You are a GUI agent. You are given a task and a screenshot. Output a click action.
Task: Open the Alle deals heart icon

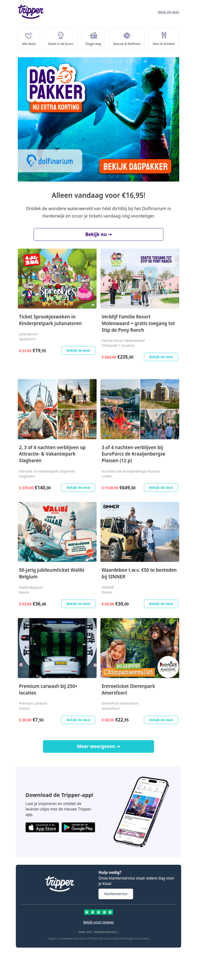(x=29, y=36)
